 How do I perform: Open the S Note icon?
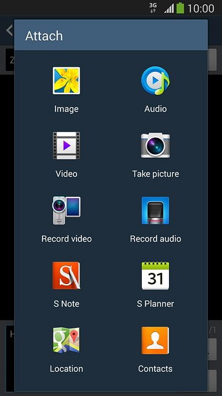pyautogui.click(x=67, y=275)
